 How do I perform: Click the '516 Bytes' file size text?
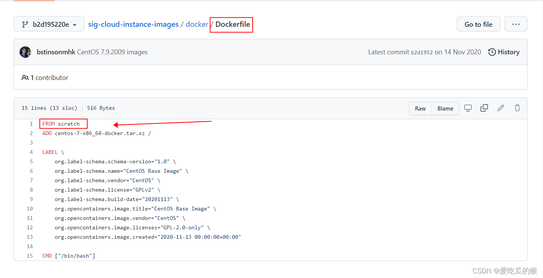pos(101,108)
